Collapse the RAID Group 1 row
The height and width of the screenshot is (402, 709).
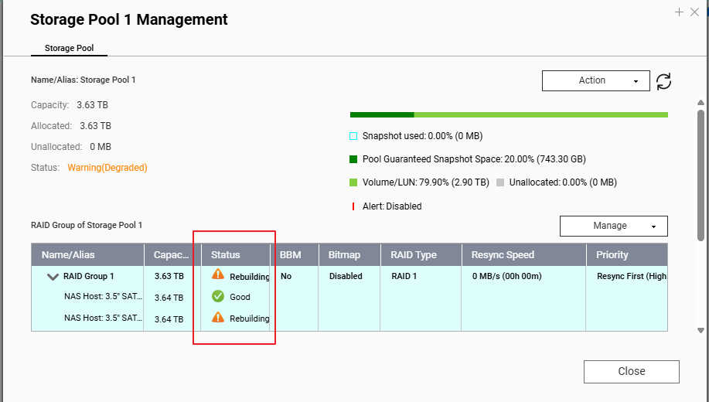pyautogui.click(x=53, y=277)
